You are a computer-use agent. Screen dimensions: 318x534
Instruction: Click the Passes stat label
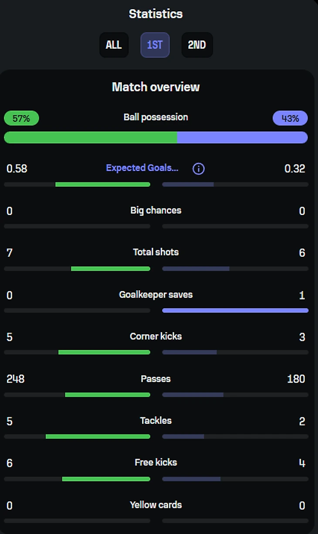pos(156,379)
